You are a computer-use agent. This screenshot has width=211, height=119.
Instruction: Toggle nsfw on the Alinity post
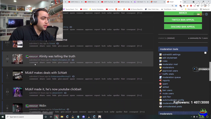click(109, 62)
